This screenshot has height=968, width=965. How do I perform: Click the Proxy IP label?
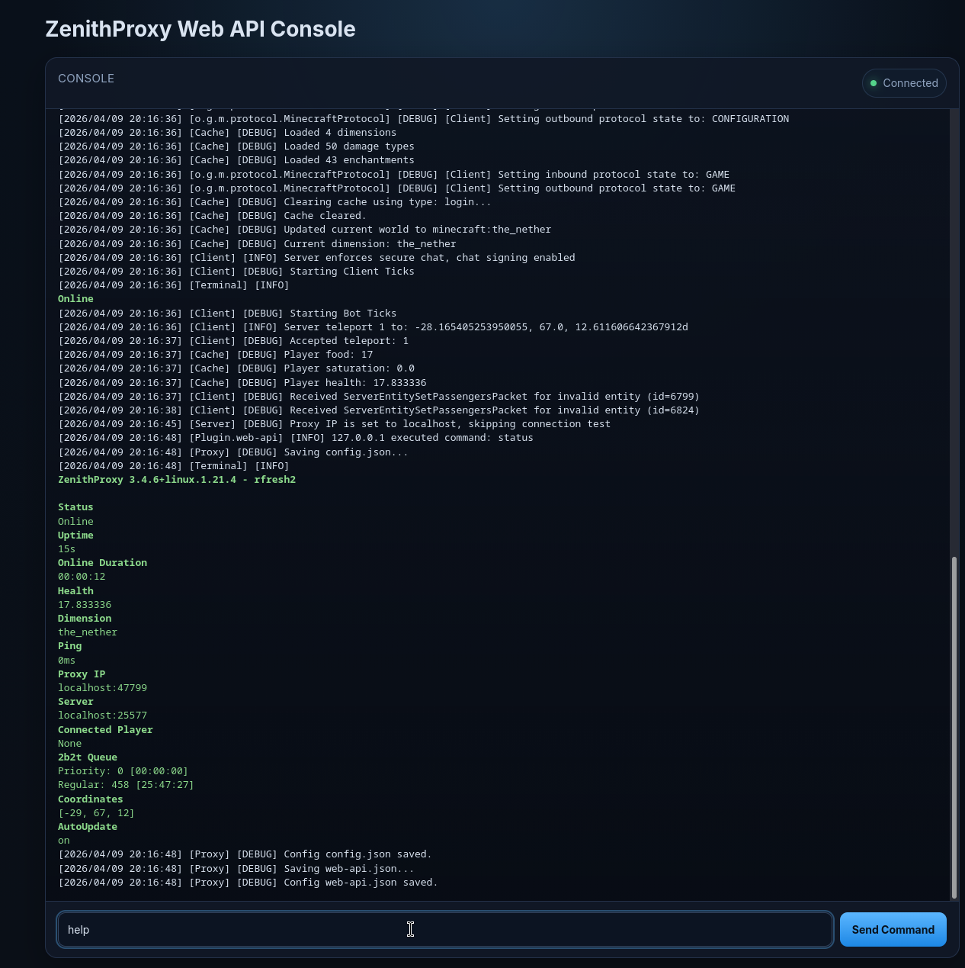click(x=82, y=674)
